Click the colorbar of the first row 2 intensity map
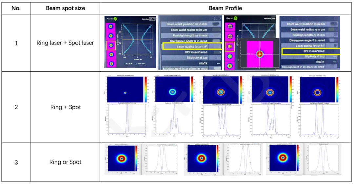 146,88
